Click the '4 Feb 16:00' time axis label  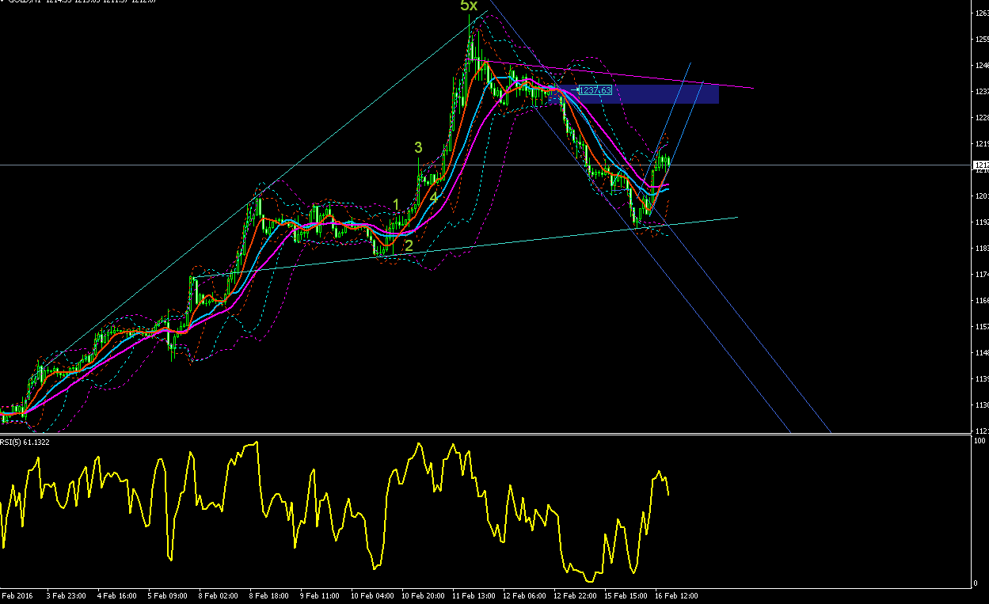[x=116, y=595]
